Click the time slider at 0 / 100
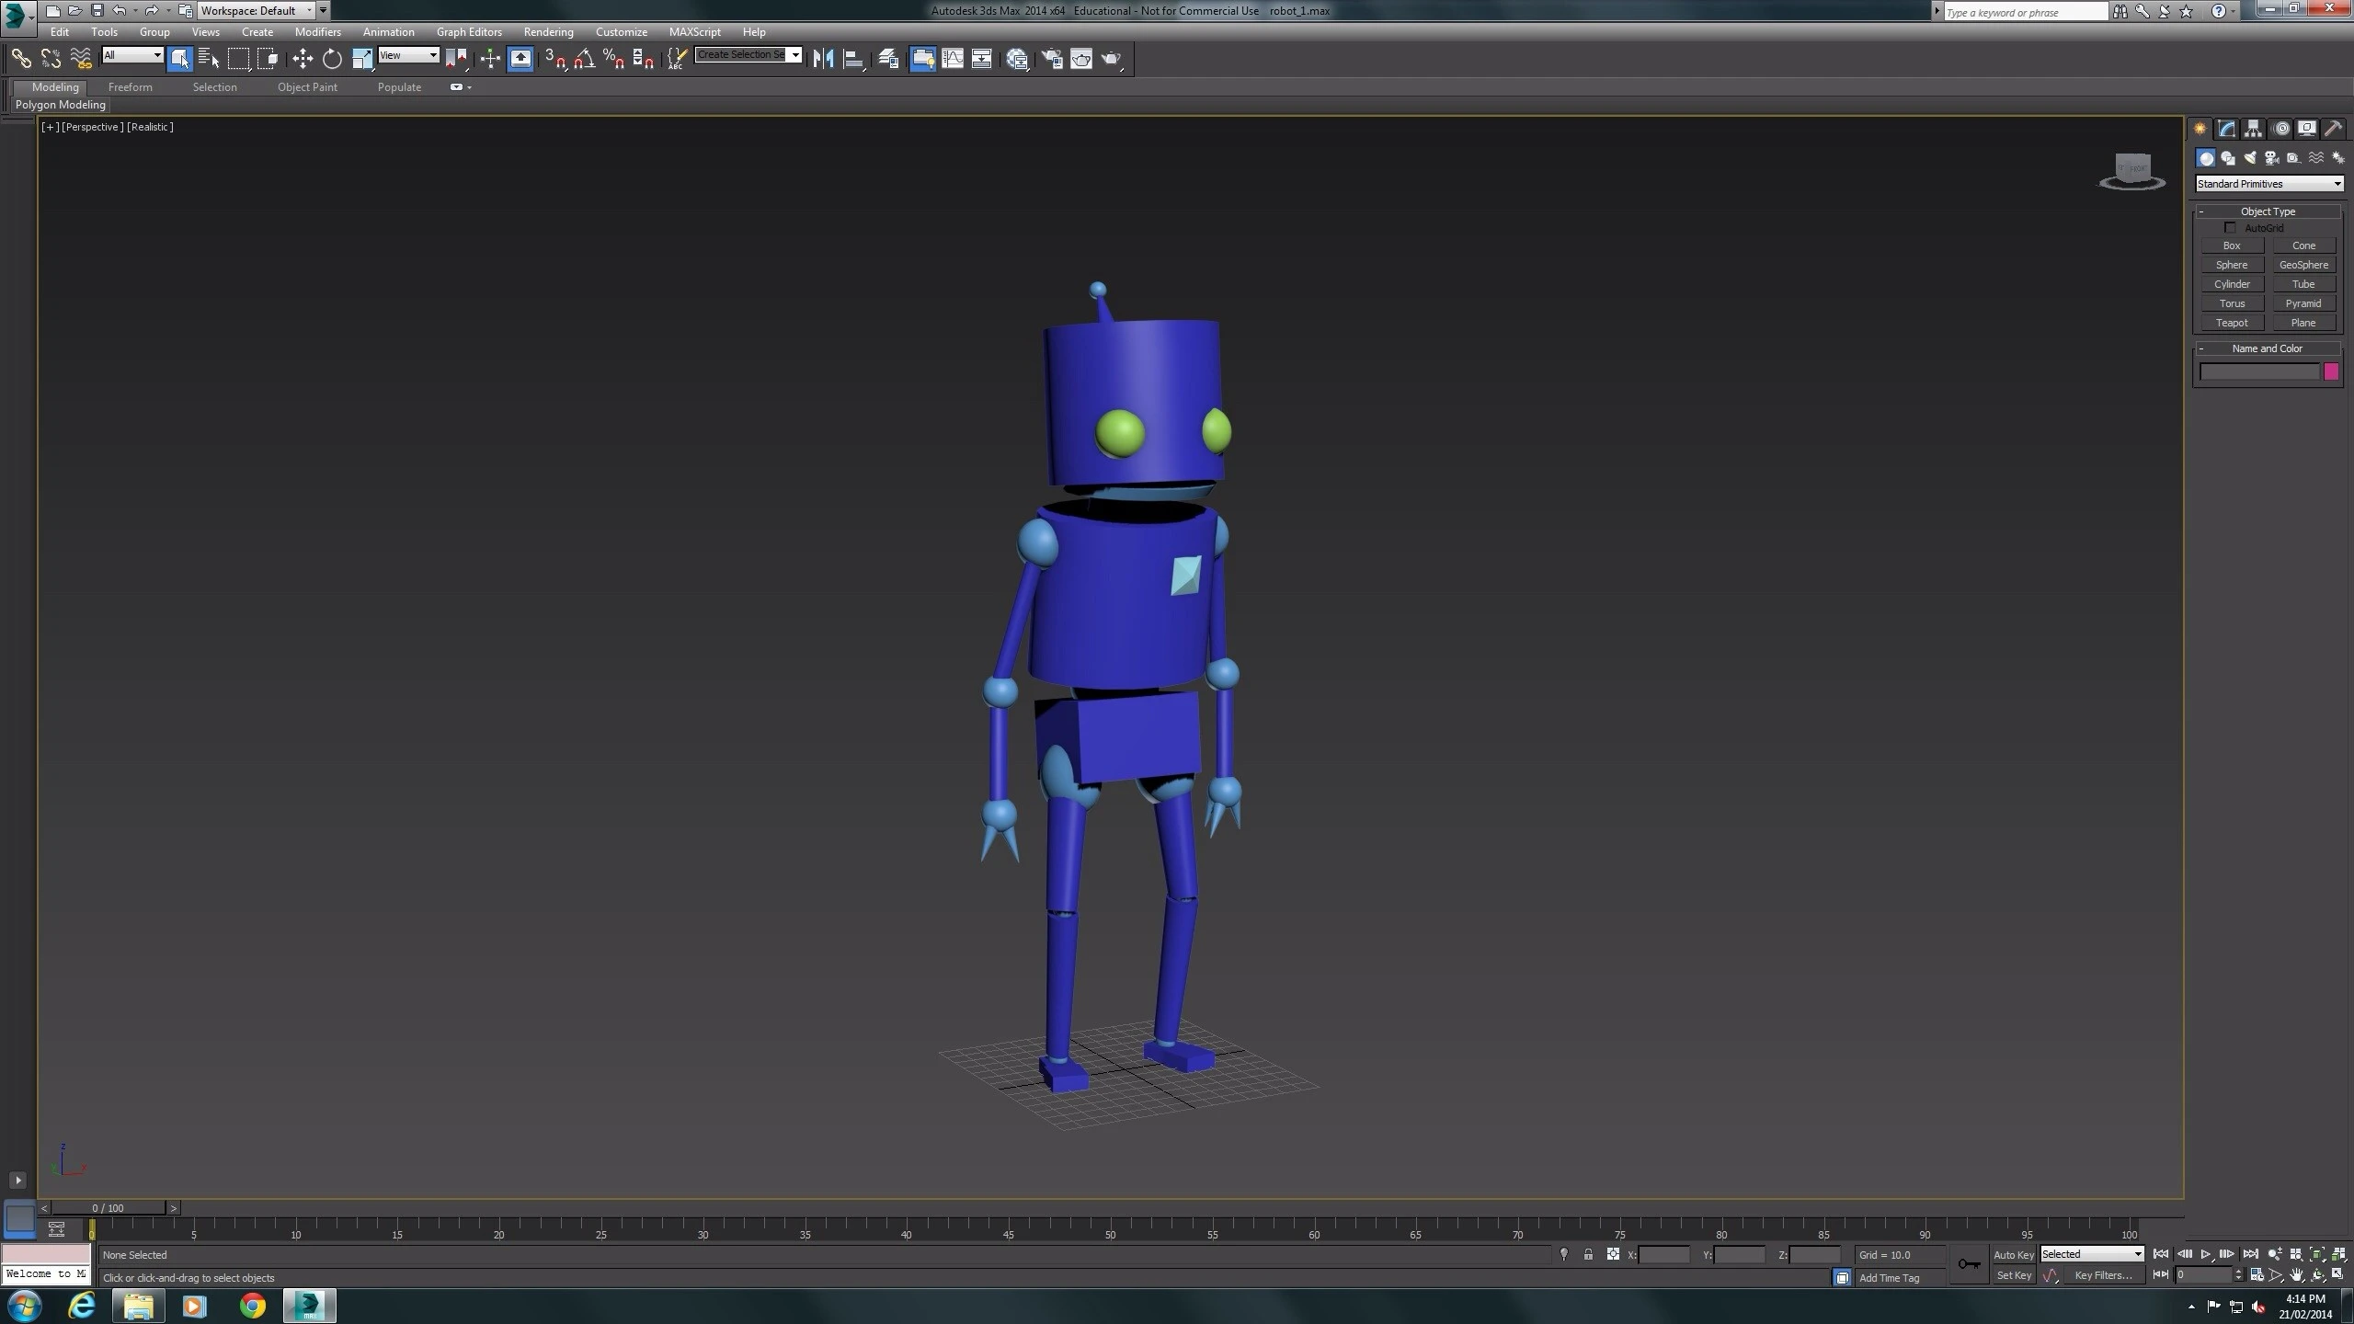 tap(108, 1208)
